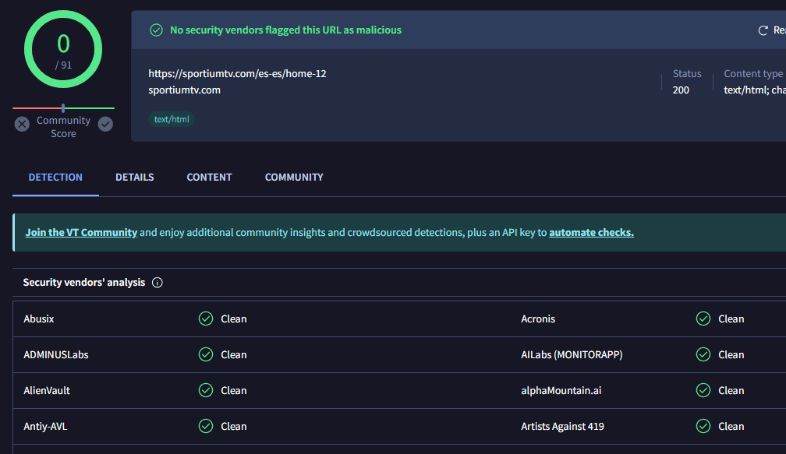Screen dimensions: 786x454
Task: Click the Clean check icon for Abusix
Action: [x=206, y=319]
